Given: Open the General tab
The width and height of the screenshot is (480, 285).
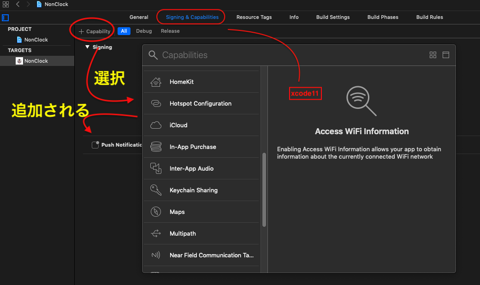Looking at the screenshot, I should (139, 17).
